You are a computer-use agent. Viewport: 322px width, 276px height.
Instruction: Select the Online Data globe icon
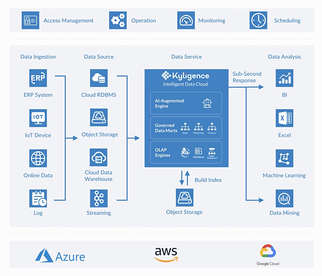pyautogui.click(x=38, y=158)
